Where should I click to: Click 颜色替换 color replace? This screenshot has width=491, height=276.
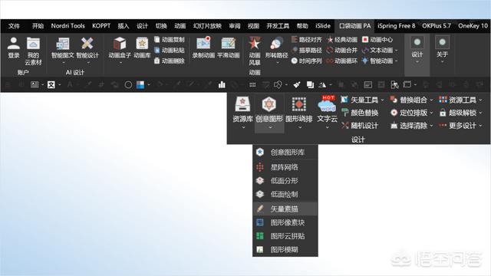(360, 113)
